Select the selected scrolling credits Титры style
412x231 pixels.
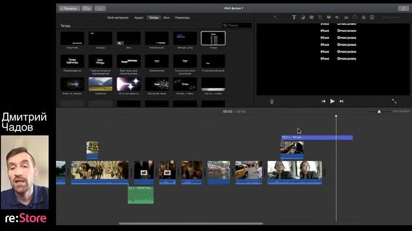tap(213, 38)
